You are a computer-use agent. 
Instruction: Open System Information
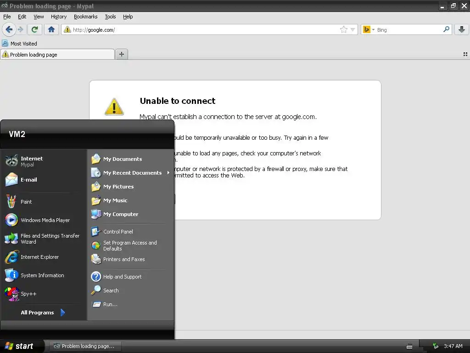(44, 275)
